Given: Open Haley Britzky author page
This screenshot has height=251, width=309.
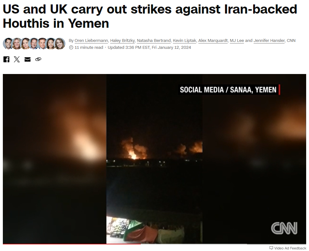Looking at the screenshot, I should point(122,41).
